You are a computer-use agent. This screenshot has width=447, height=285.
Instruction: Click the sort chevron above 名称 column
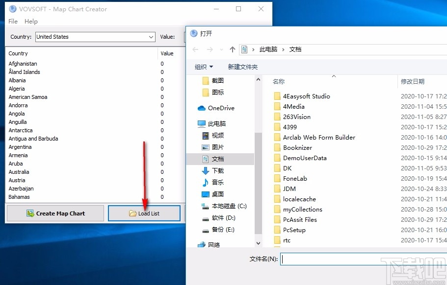click(334, 76)
